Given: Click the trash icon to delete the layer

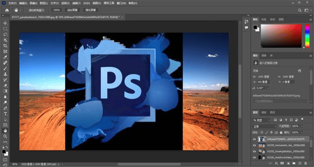Looking at the screenshot, I should click(306, 163).
